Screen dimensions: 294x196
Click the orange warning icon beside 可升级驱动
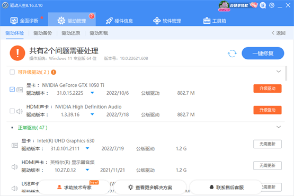[54, 72]
